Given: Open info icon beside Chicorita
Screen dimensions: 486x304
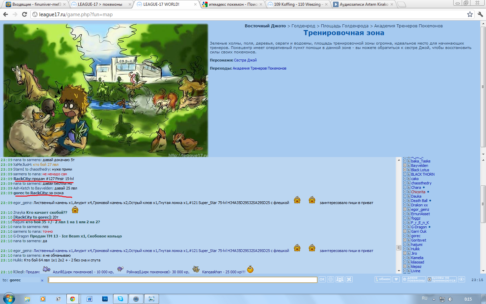Looking at the screenshot, I should [409, 192].
